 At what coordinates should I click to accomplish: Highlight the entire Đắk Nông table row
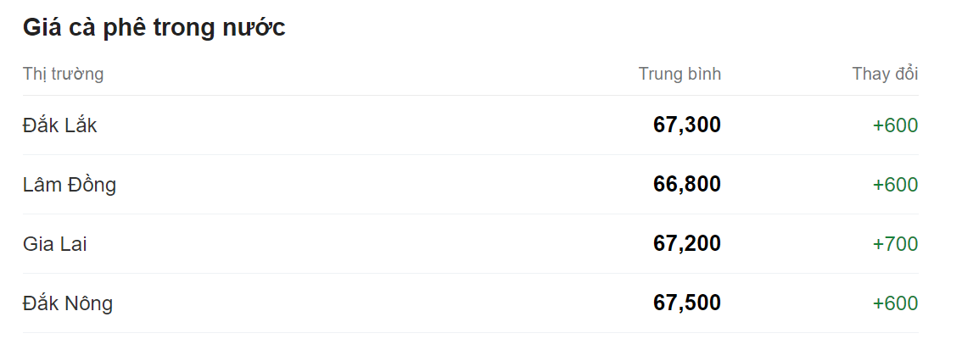tap(382, 303)
